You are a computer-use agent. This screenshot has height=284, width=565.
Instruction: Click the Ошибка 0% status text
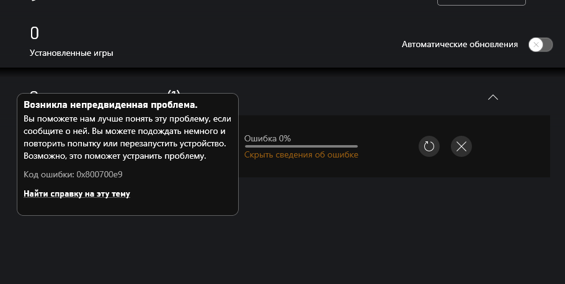[267, 138]
